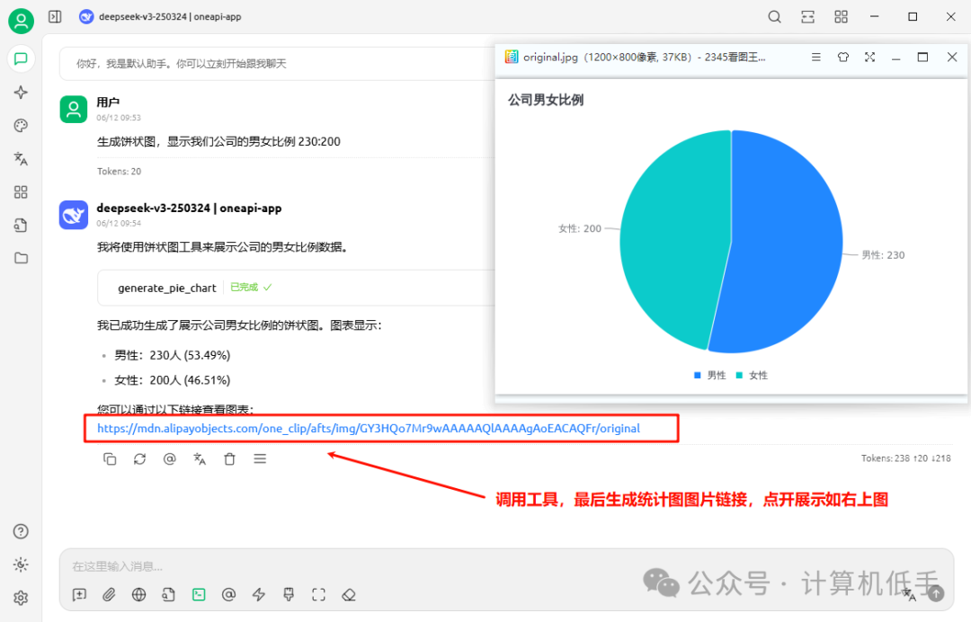Open the painting tool from sidebar
Viewport: 971px width, 622px height.
point(21,125)
